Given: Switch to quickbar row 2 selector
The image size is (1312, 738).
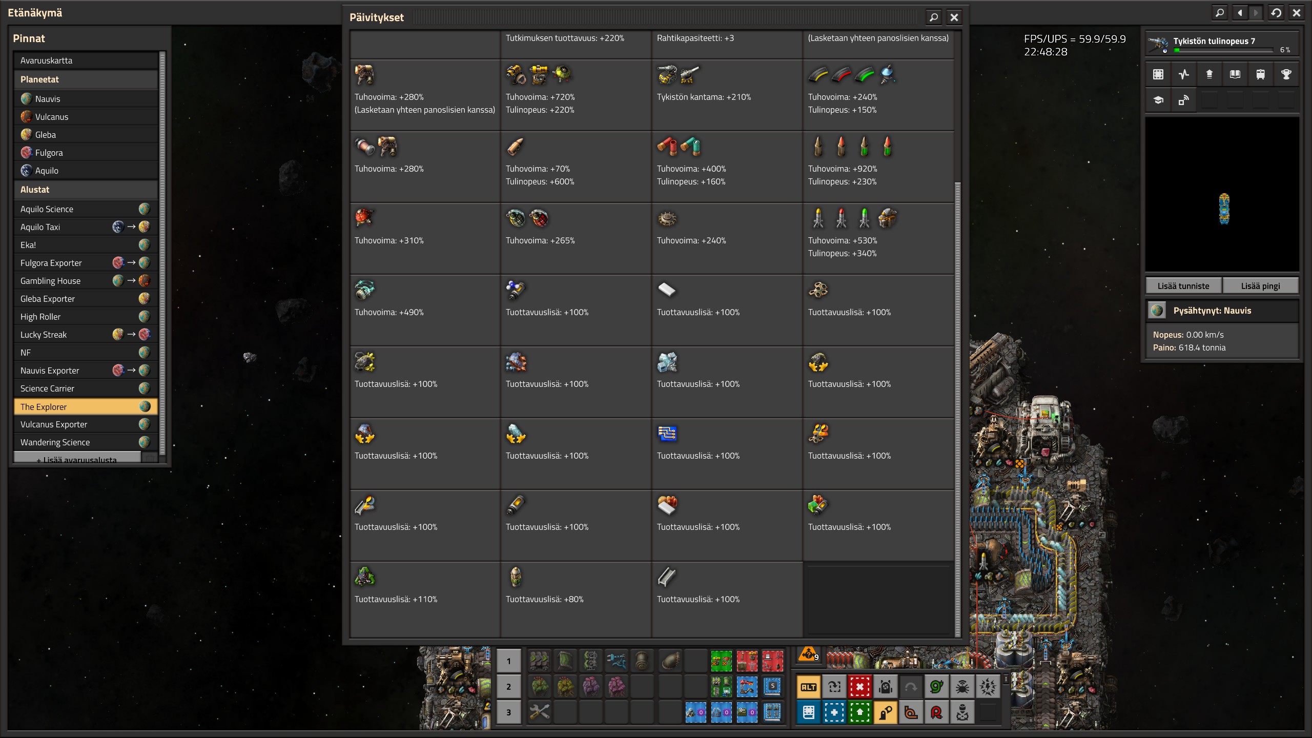Looking at the screenshot, I should (x=508, y=687).
